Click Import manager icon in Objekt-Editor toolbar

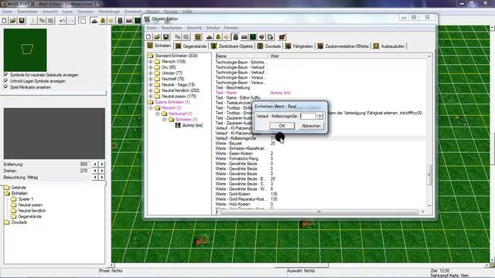coord(270,37)
